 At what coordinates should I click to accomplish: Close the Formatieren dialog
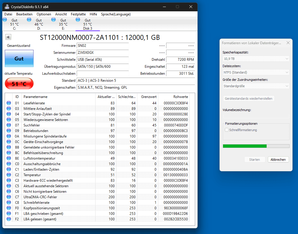(x=288, y=43)
